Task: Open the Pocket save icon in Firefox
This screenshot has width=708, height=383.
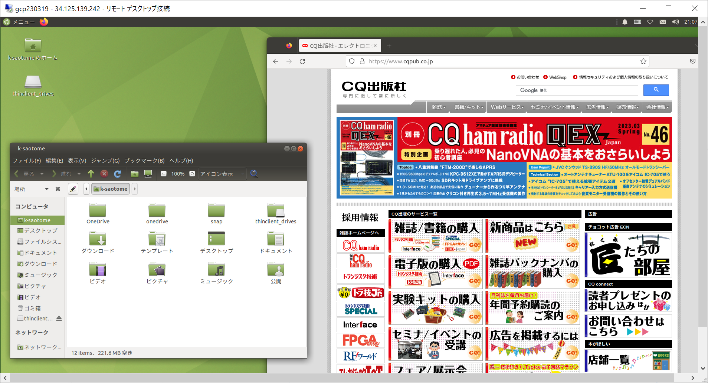Action: [x=693, y=61]
